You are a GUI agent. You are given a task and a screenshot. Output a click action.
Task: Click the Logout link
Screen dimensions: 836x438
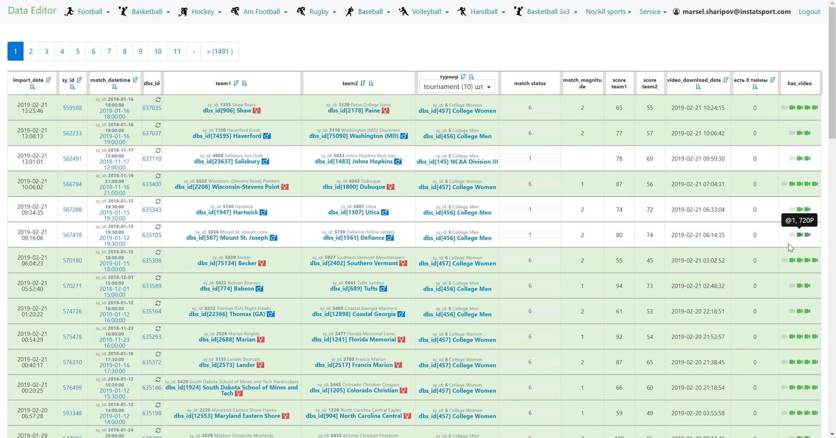click(x=809, y=11)
